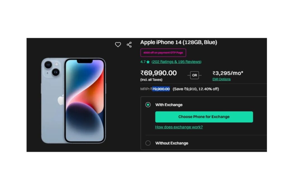The height and width of the screenshot is (190, 286).
Task: Open the How does exchange work link
Action: point(179,127)
